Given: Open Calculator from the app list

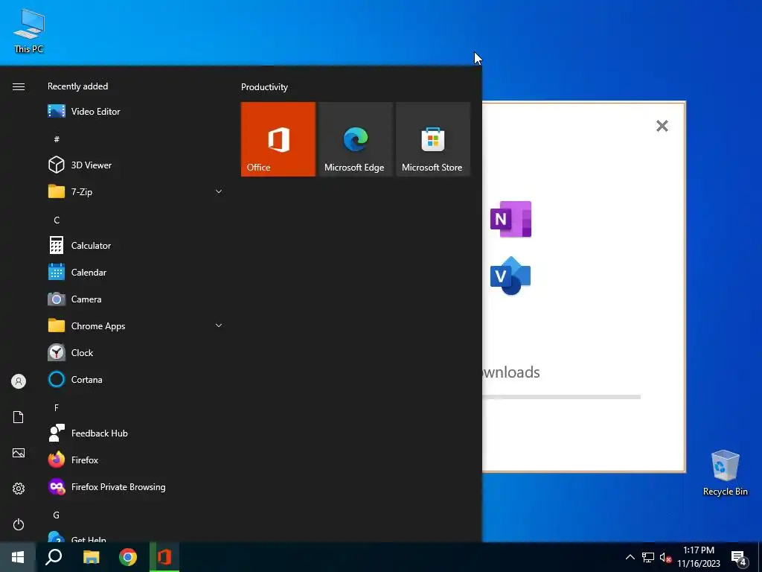Looking at the screenshot, I should (135, 246).
